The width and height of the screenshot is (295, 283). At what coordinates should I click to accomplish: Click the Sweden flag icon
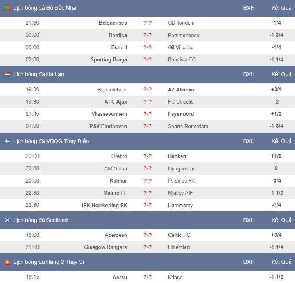click(x=7, y=141)
